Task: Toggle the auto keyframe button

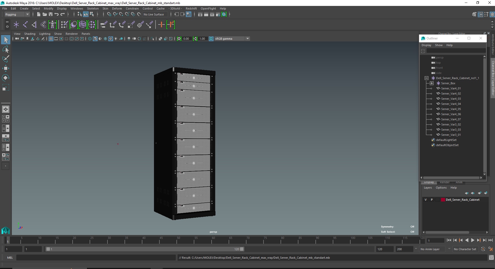Action: pos(483,249)
